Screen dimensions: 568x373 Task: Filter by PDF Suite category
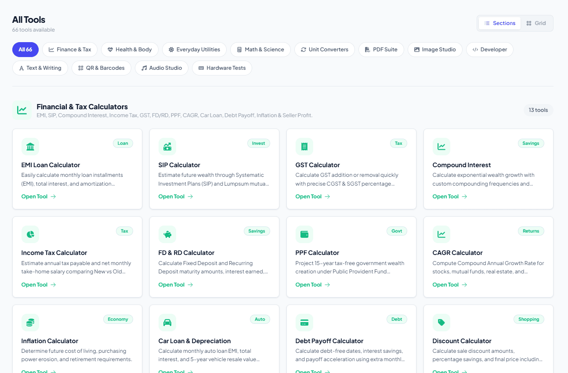point(381,50)
